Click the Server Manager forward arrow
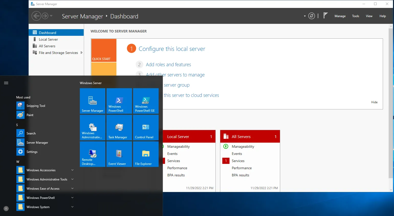Viewport: 394px width, 216px height. (x=45, y=16)
